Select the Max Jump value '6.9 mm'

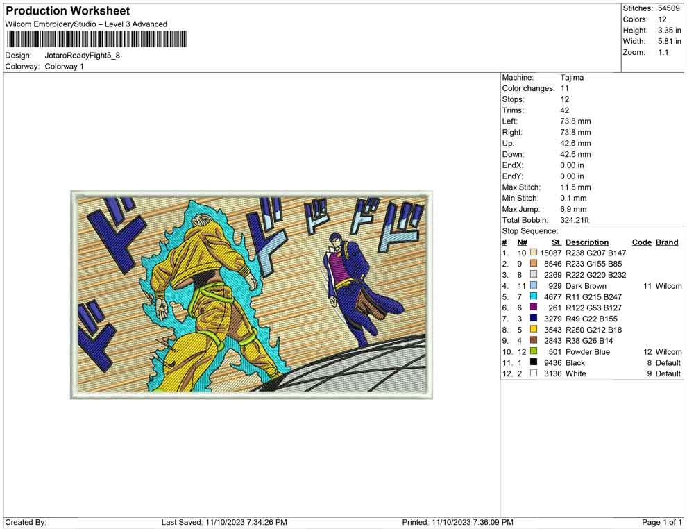point(573,209)
